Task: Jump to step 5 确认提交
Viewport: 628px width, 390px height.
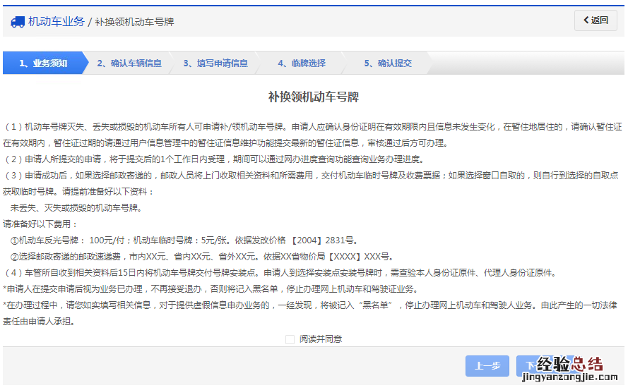Action: coord(388,63)
